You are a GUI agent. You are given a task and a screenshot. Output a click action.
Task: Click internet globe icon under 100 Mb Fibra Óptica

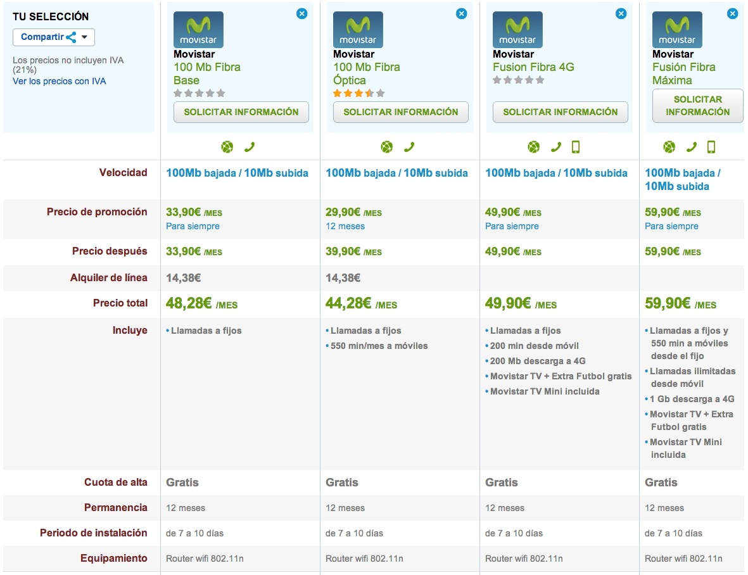tap(387, 147)
